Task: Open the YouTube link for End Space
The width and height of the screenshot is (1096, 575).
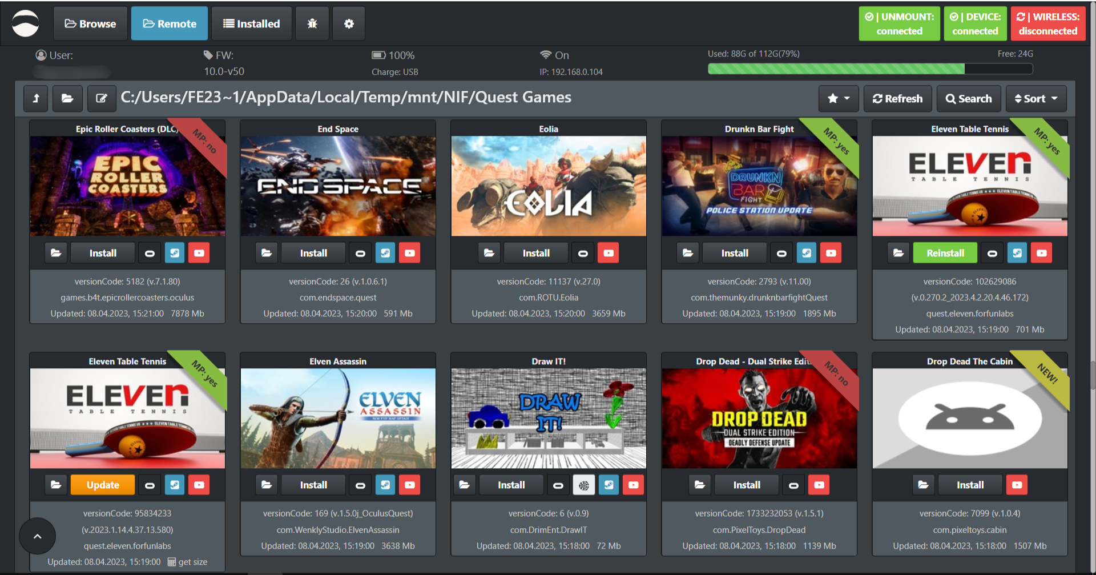Action: click(x=410, y=253)
